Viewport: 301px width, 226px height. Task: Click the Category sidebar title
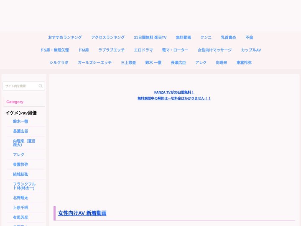click(x=15, y=102)
